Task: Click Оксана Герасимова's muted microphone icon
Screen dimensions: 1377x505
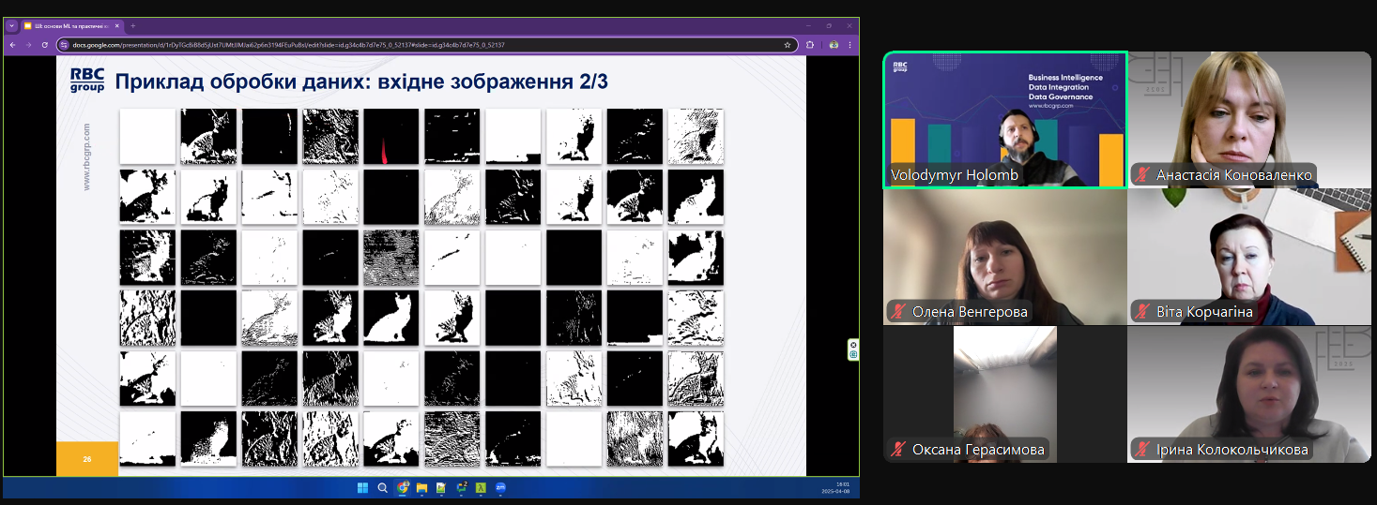Action: [x=898, y=450]
